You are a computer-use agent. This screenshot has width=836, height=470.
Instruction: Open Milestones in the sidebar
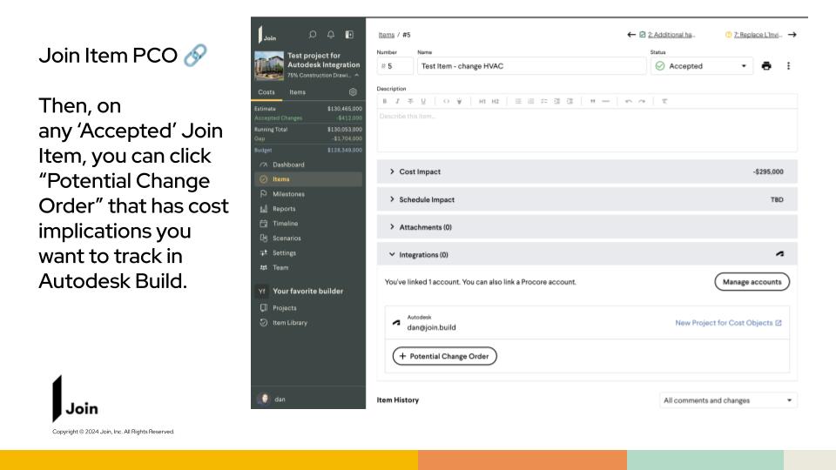308,194
